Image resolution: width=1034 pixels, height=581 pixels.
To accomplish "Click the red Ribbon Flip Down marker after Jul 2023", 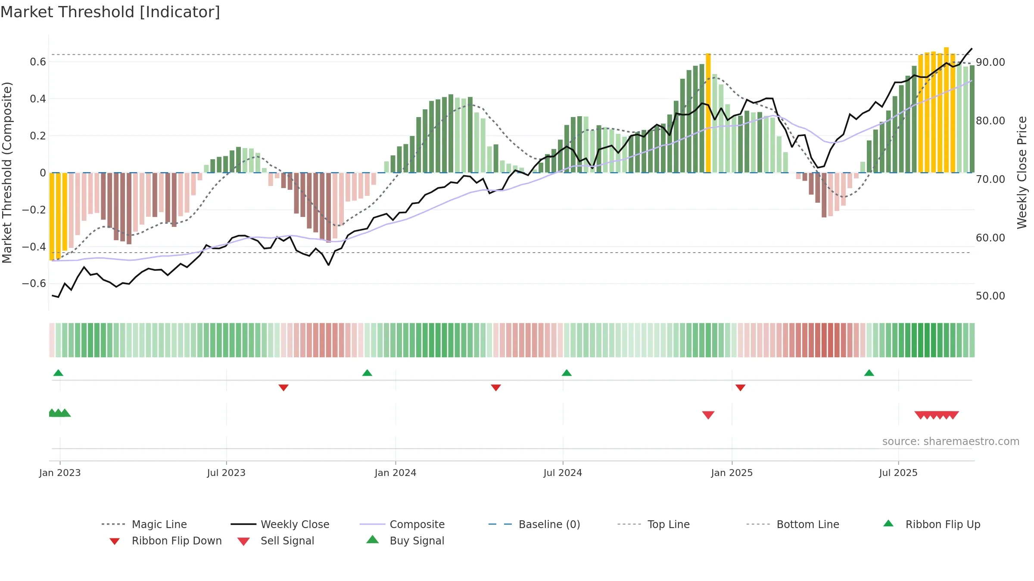I will (283, 388).
